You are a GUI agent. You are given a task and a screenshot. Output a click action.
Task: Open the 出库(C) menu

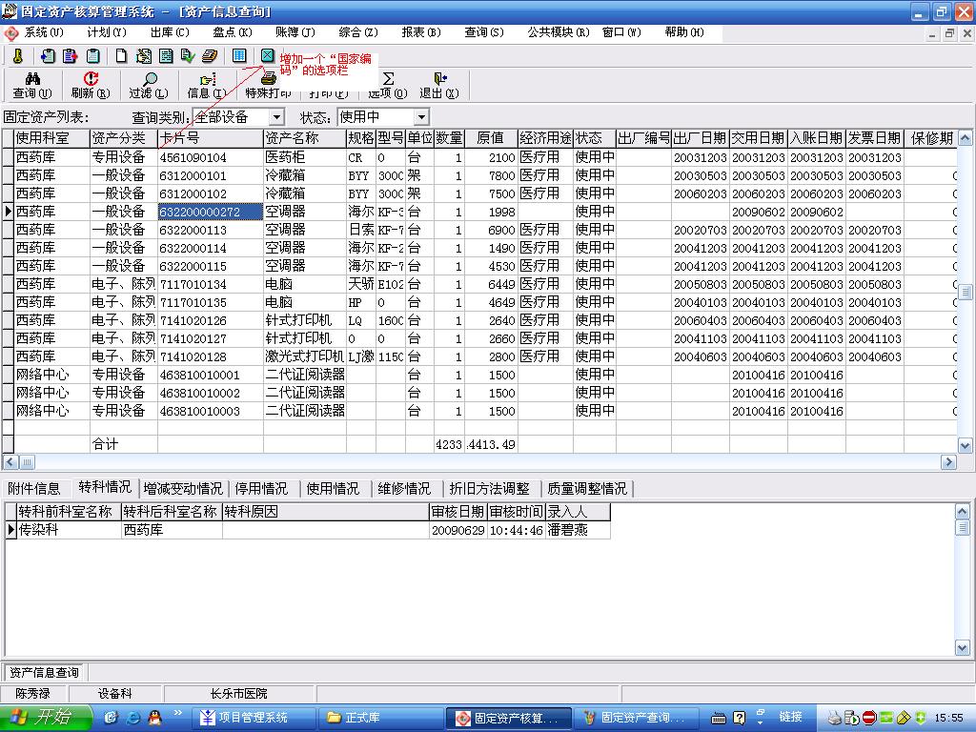[170, 32]
